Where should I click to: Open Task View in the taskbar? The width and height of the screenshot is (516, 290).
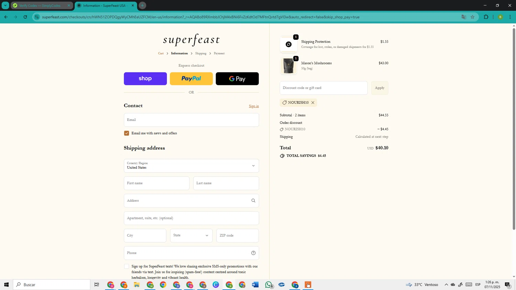(97, 285)
